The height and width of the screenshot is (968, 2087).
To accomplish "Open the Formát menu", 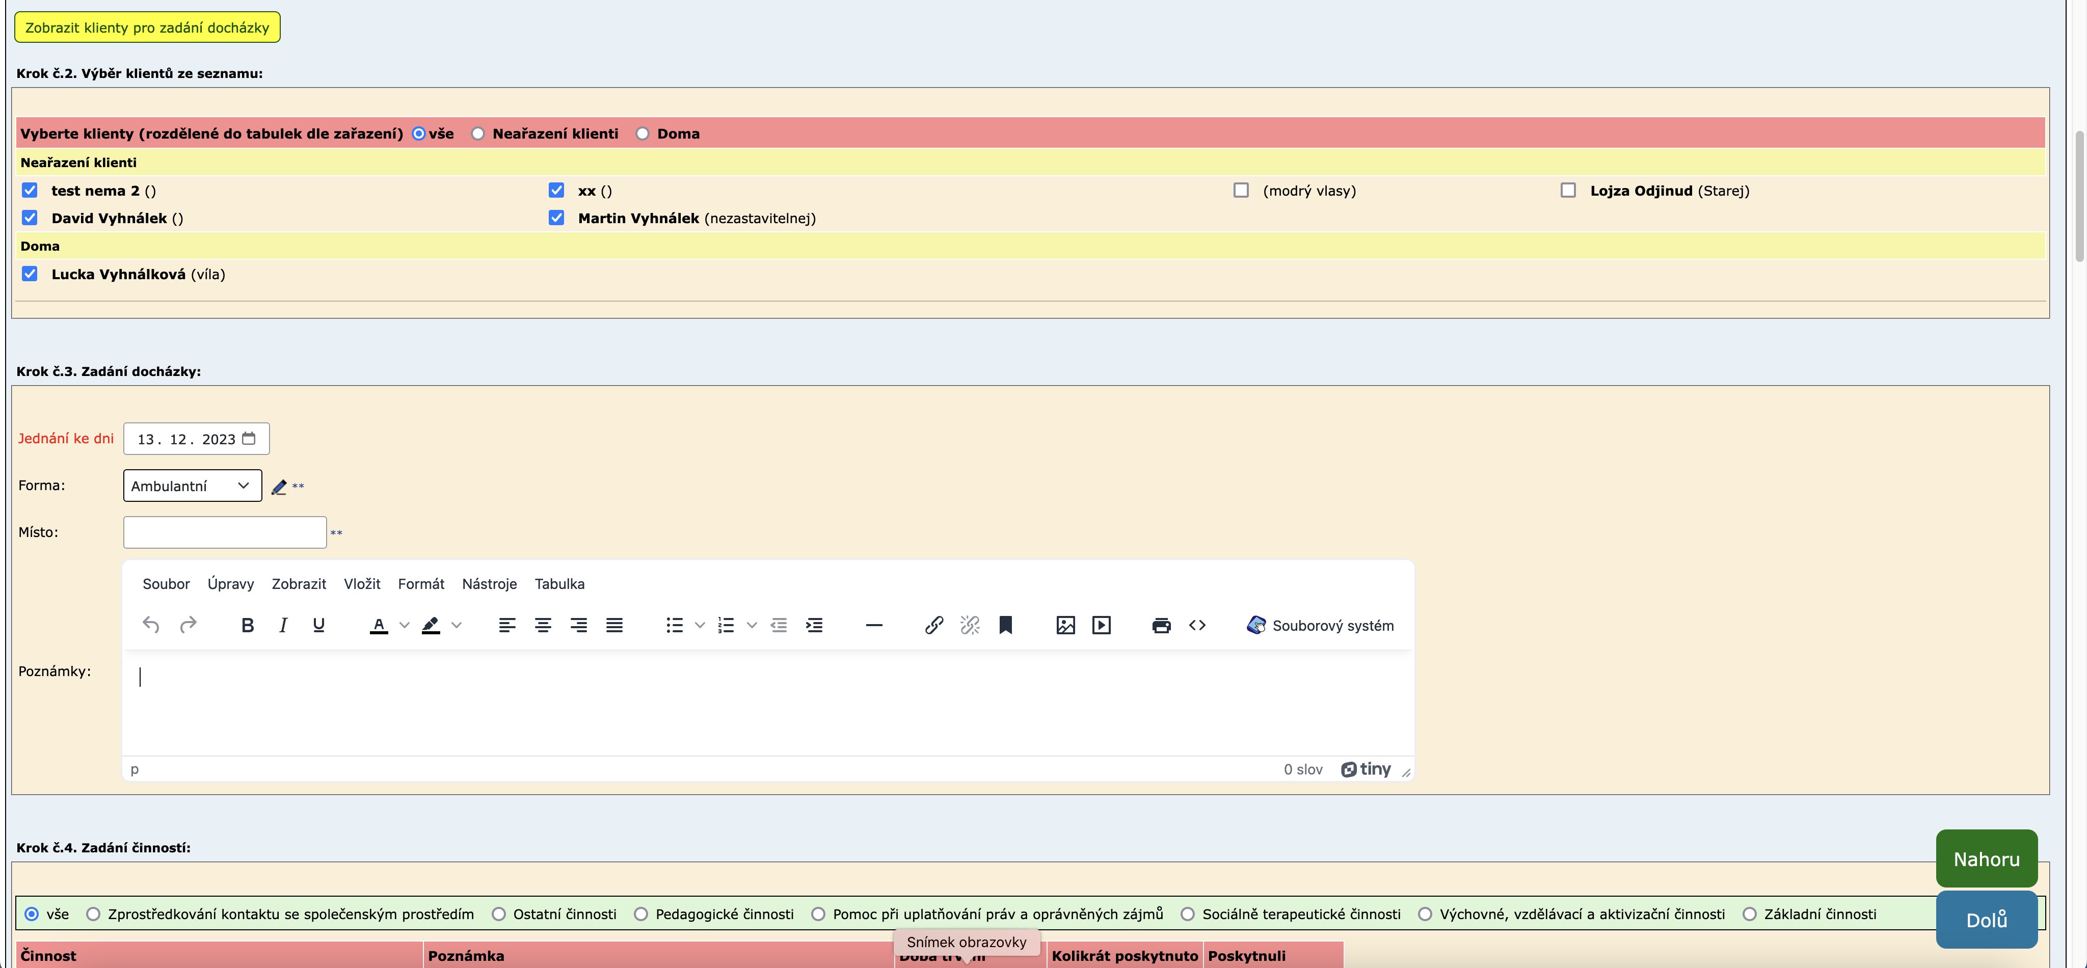I will [x=420, y=583].
